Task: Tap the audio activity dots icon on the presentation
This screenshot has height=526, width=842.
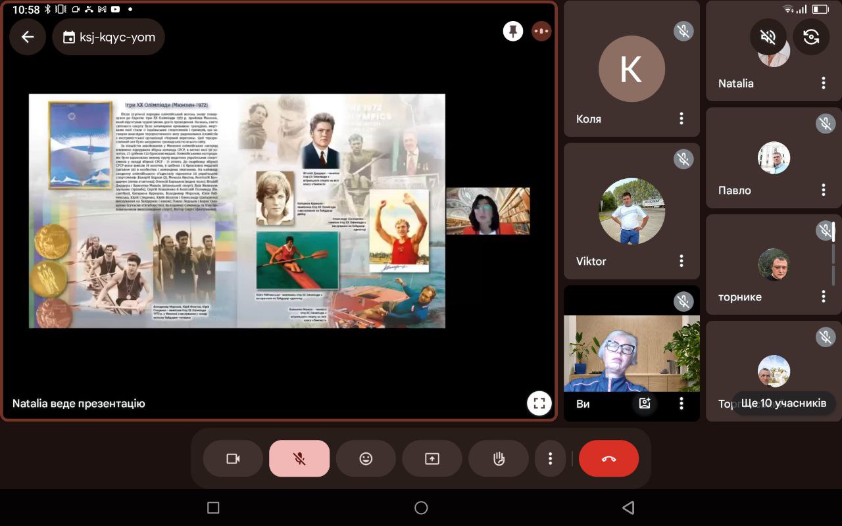Action: [x=541, y=31]
